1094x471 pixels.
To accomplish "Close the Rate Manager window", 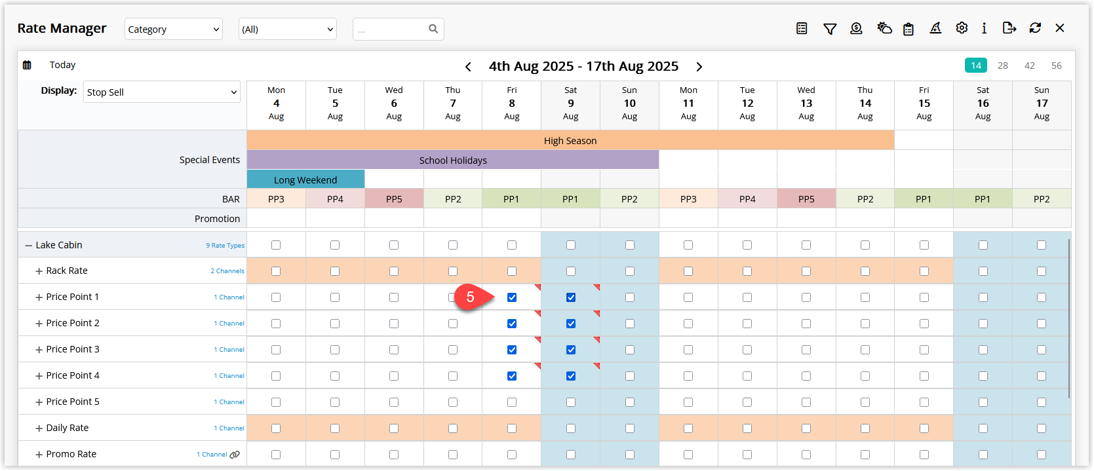I will tap(1060, 28).
